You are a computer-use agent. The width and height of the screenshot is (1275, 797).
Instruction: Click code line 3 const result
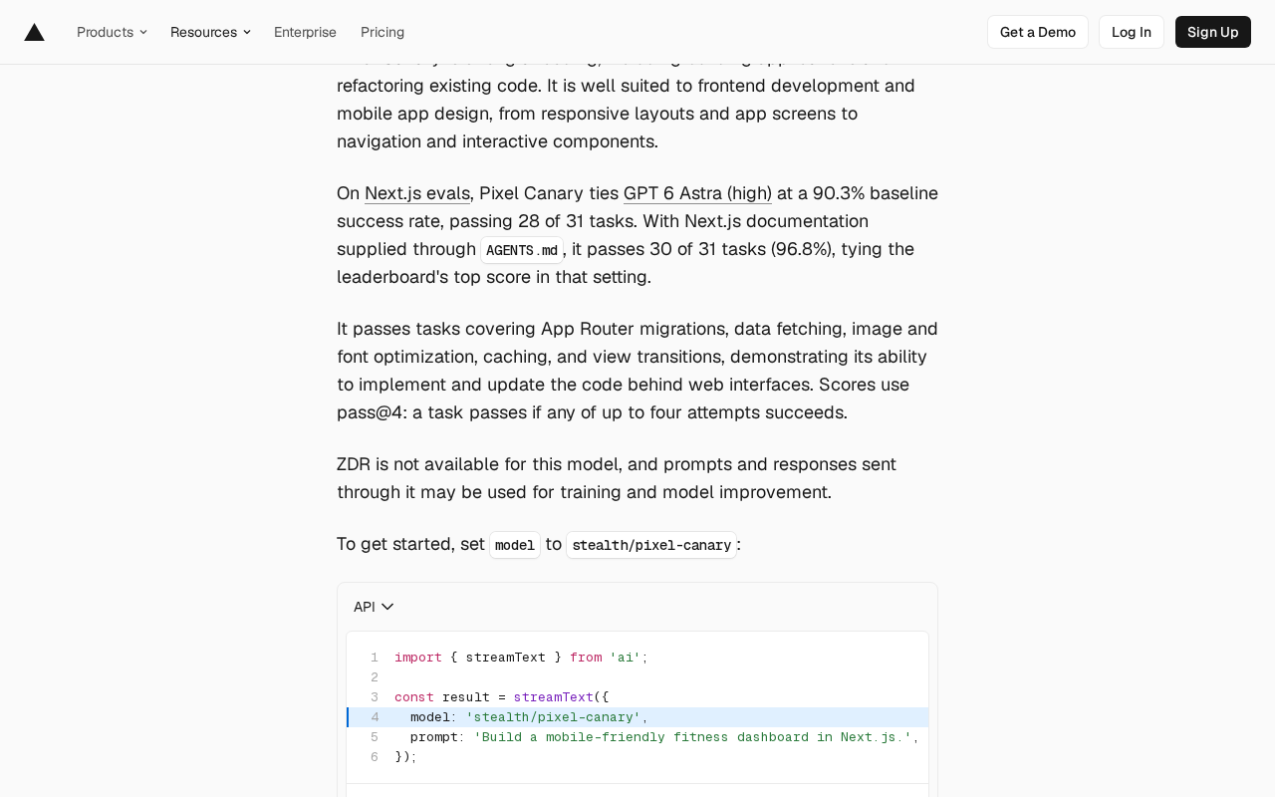click(501, 697)
